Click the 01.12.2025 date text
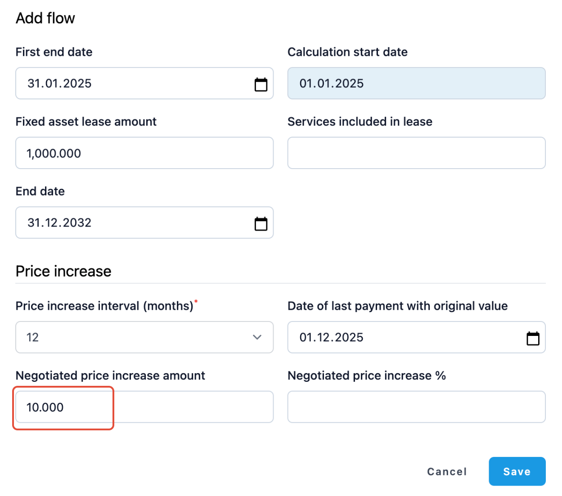 (x=331, y=338)
